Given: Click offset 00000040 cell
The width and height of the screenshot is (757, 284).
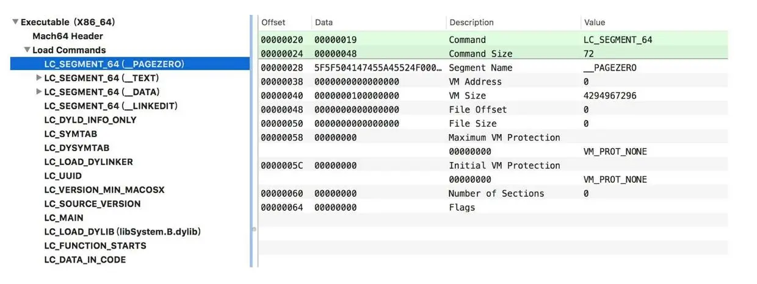Looking at the screenshot, I should 282,96.
